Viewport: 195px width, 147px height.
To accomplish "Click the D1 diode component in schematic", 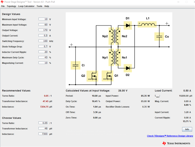I will (x=128, y=25).
